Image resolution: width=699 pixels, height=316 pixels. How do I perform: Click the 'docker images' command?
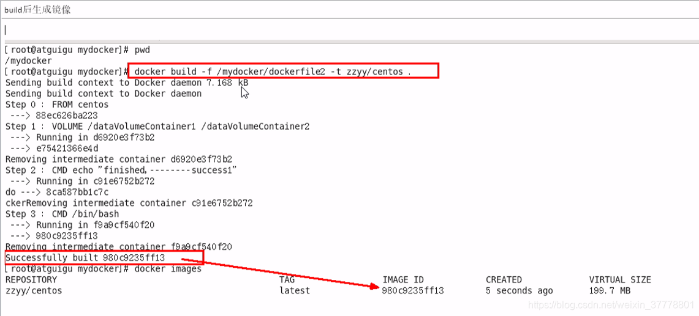pos(168,269)
